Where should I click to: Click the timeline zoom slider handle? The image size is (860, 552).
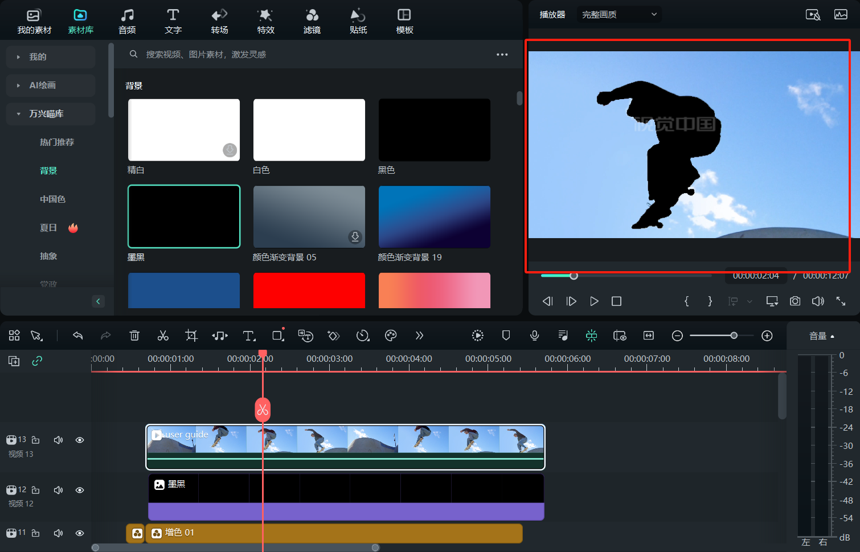(734, 336)
